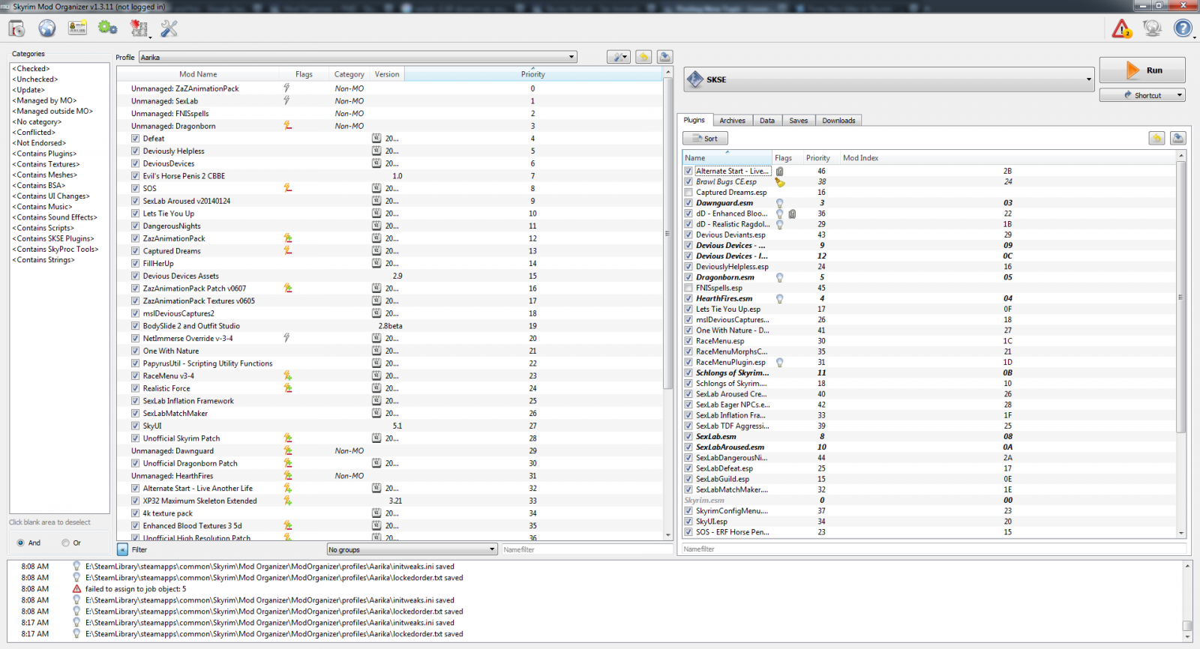
Task: Open Settings with the wrench-screwdriver icon
Action: tap(169, 28)
